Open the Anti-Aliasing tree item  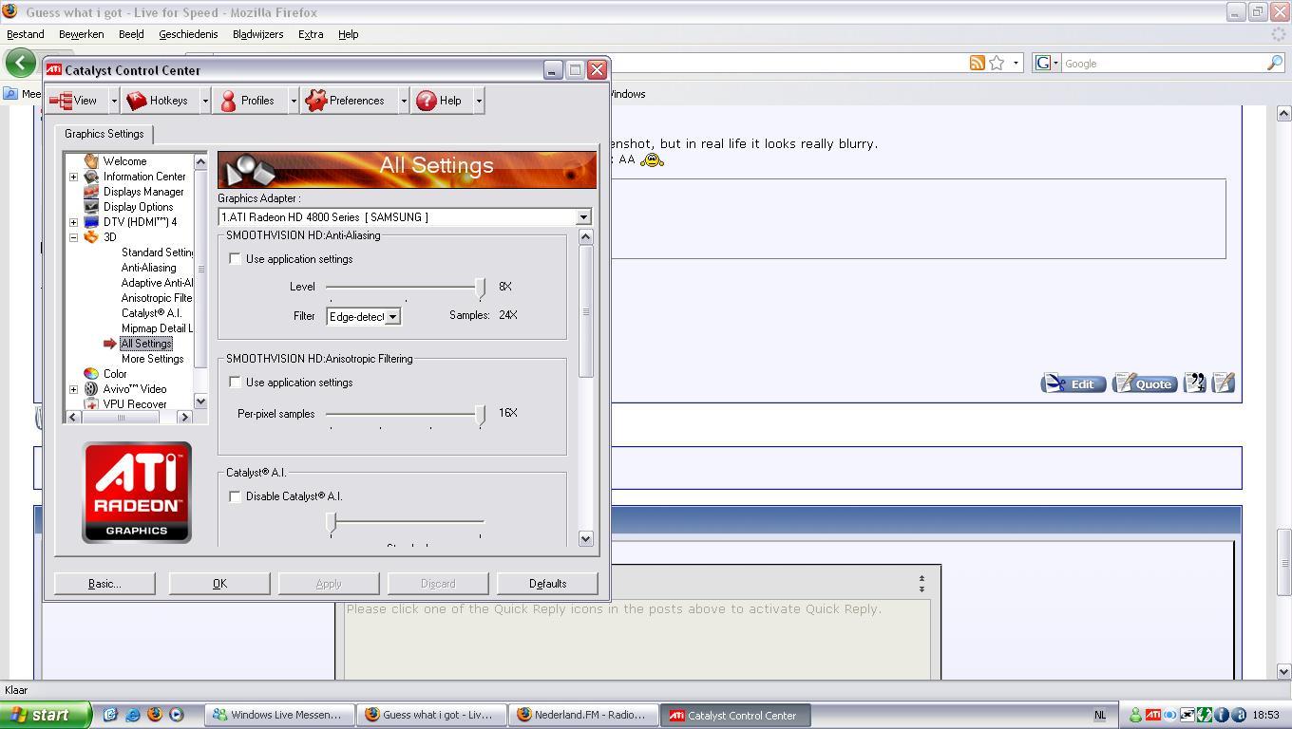149,268
